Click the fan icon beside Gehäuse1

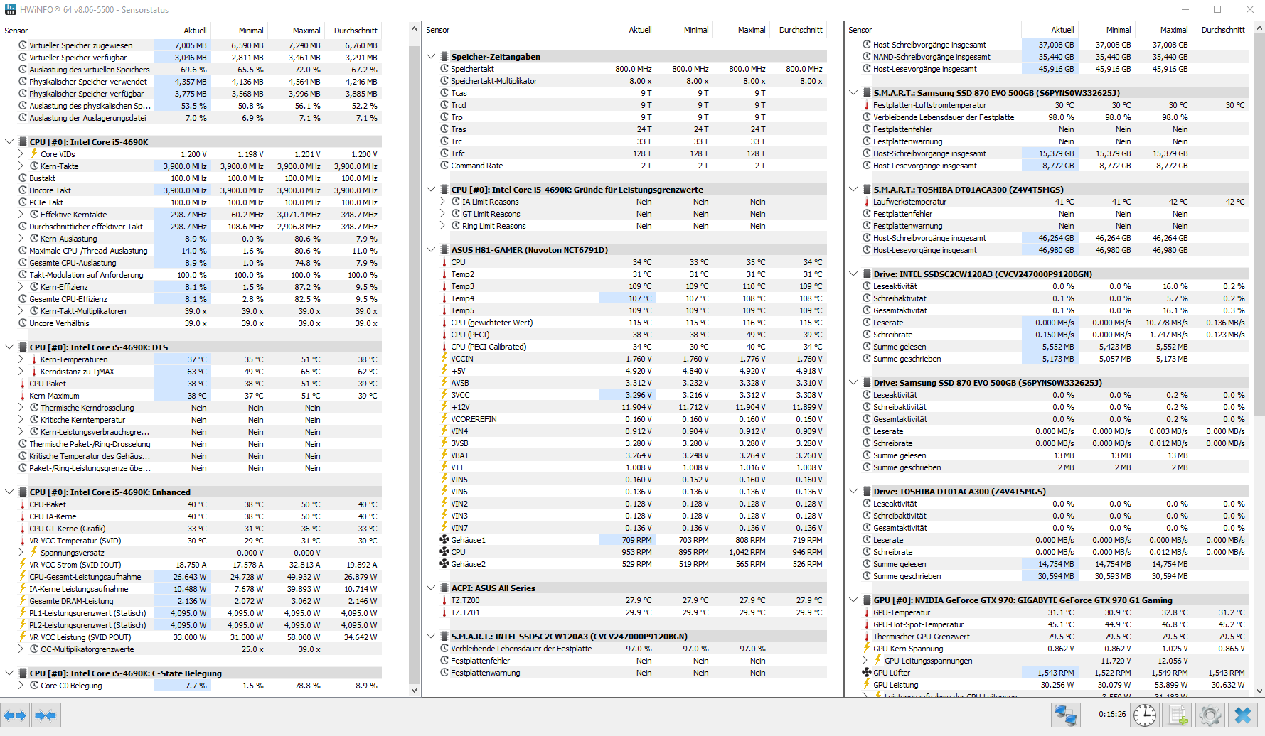pos(444,540)
